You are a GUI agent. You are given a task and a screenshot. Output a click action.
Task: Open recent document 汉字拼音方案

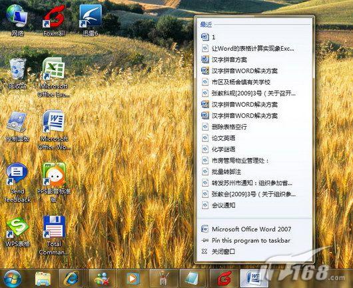(255, 59)
